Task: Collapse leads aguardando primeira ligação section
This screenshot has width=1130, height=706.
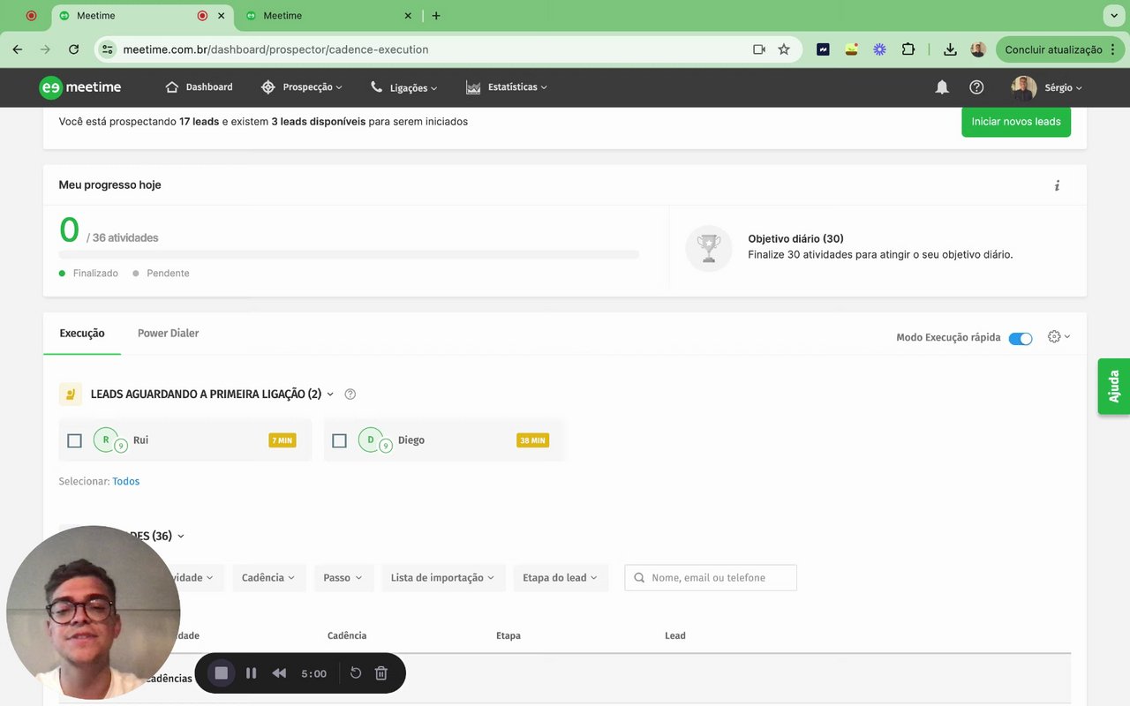Action: tap(330, 394)
